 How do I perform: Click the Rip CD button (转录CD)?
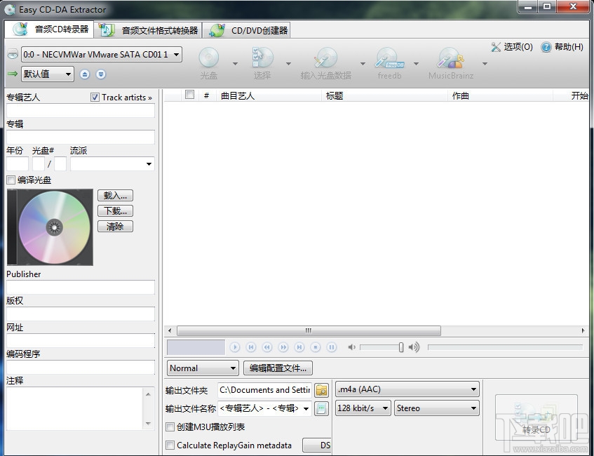tap(536, 417)
